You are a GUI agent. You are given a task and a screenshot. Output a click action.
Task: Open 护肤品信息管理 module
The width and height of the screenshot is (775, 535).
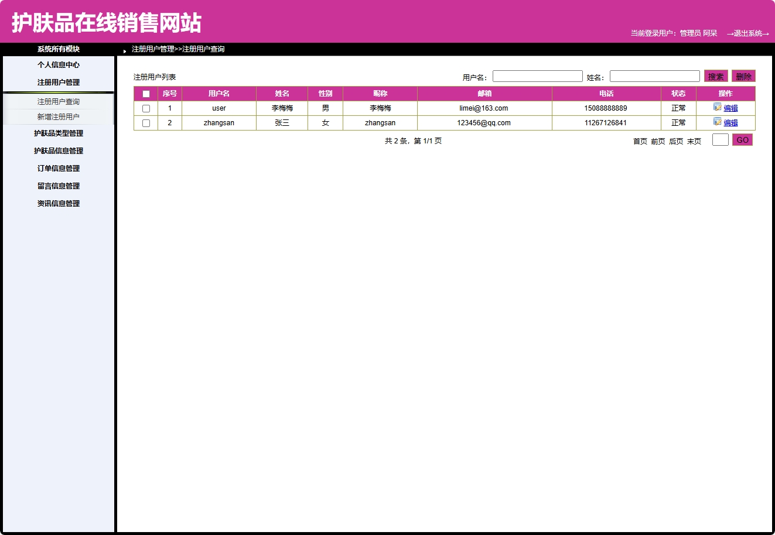58,150
